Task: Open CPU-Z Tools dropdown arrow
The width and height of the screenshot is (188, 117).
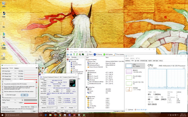Action: 61,111
